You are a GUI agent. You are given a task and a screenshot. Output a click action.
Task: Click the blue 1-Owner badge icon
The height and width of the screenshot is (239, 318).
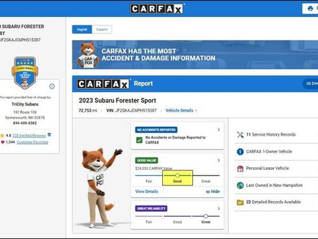240,151
